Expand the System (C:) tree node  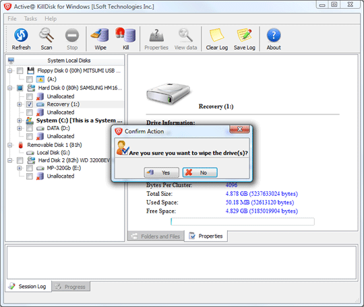tap(20, 121)
